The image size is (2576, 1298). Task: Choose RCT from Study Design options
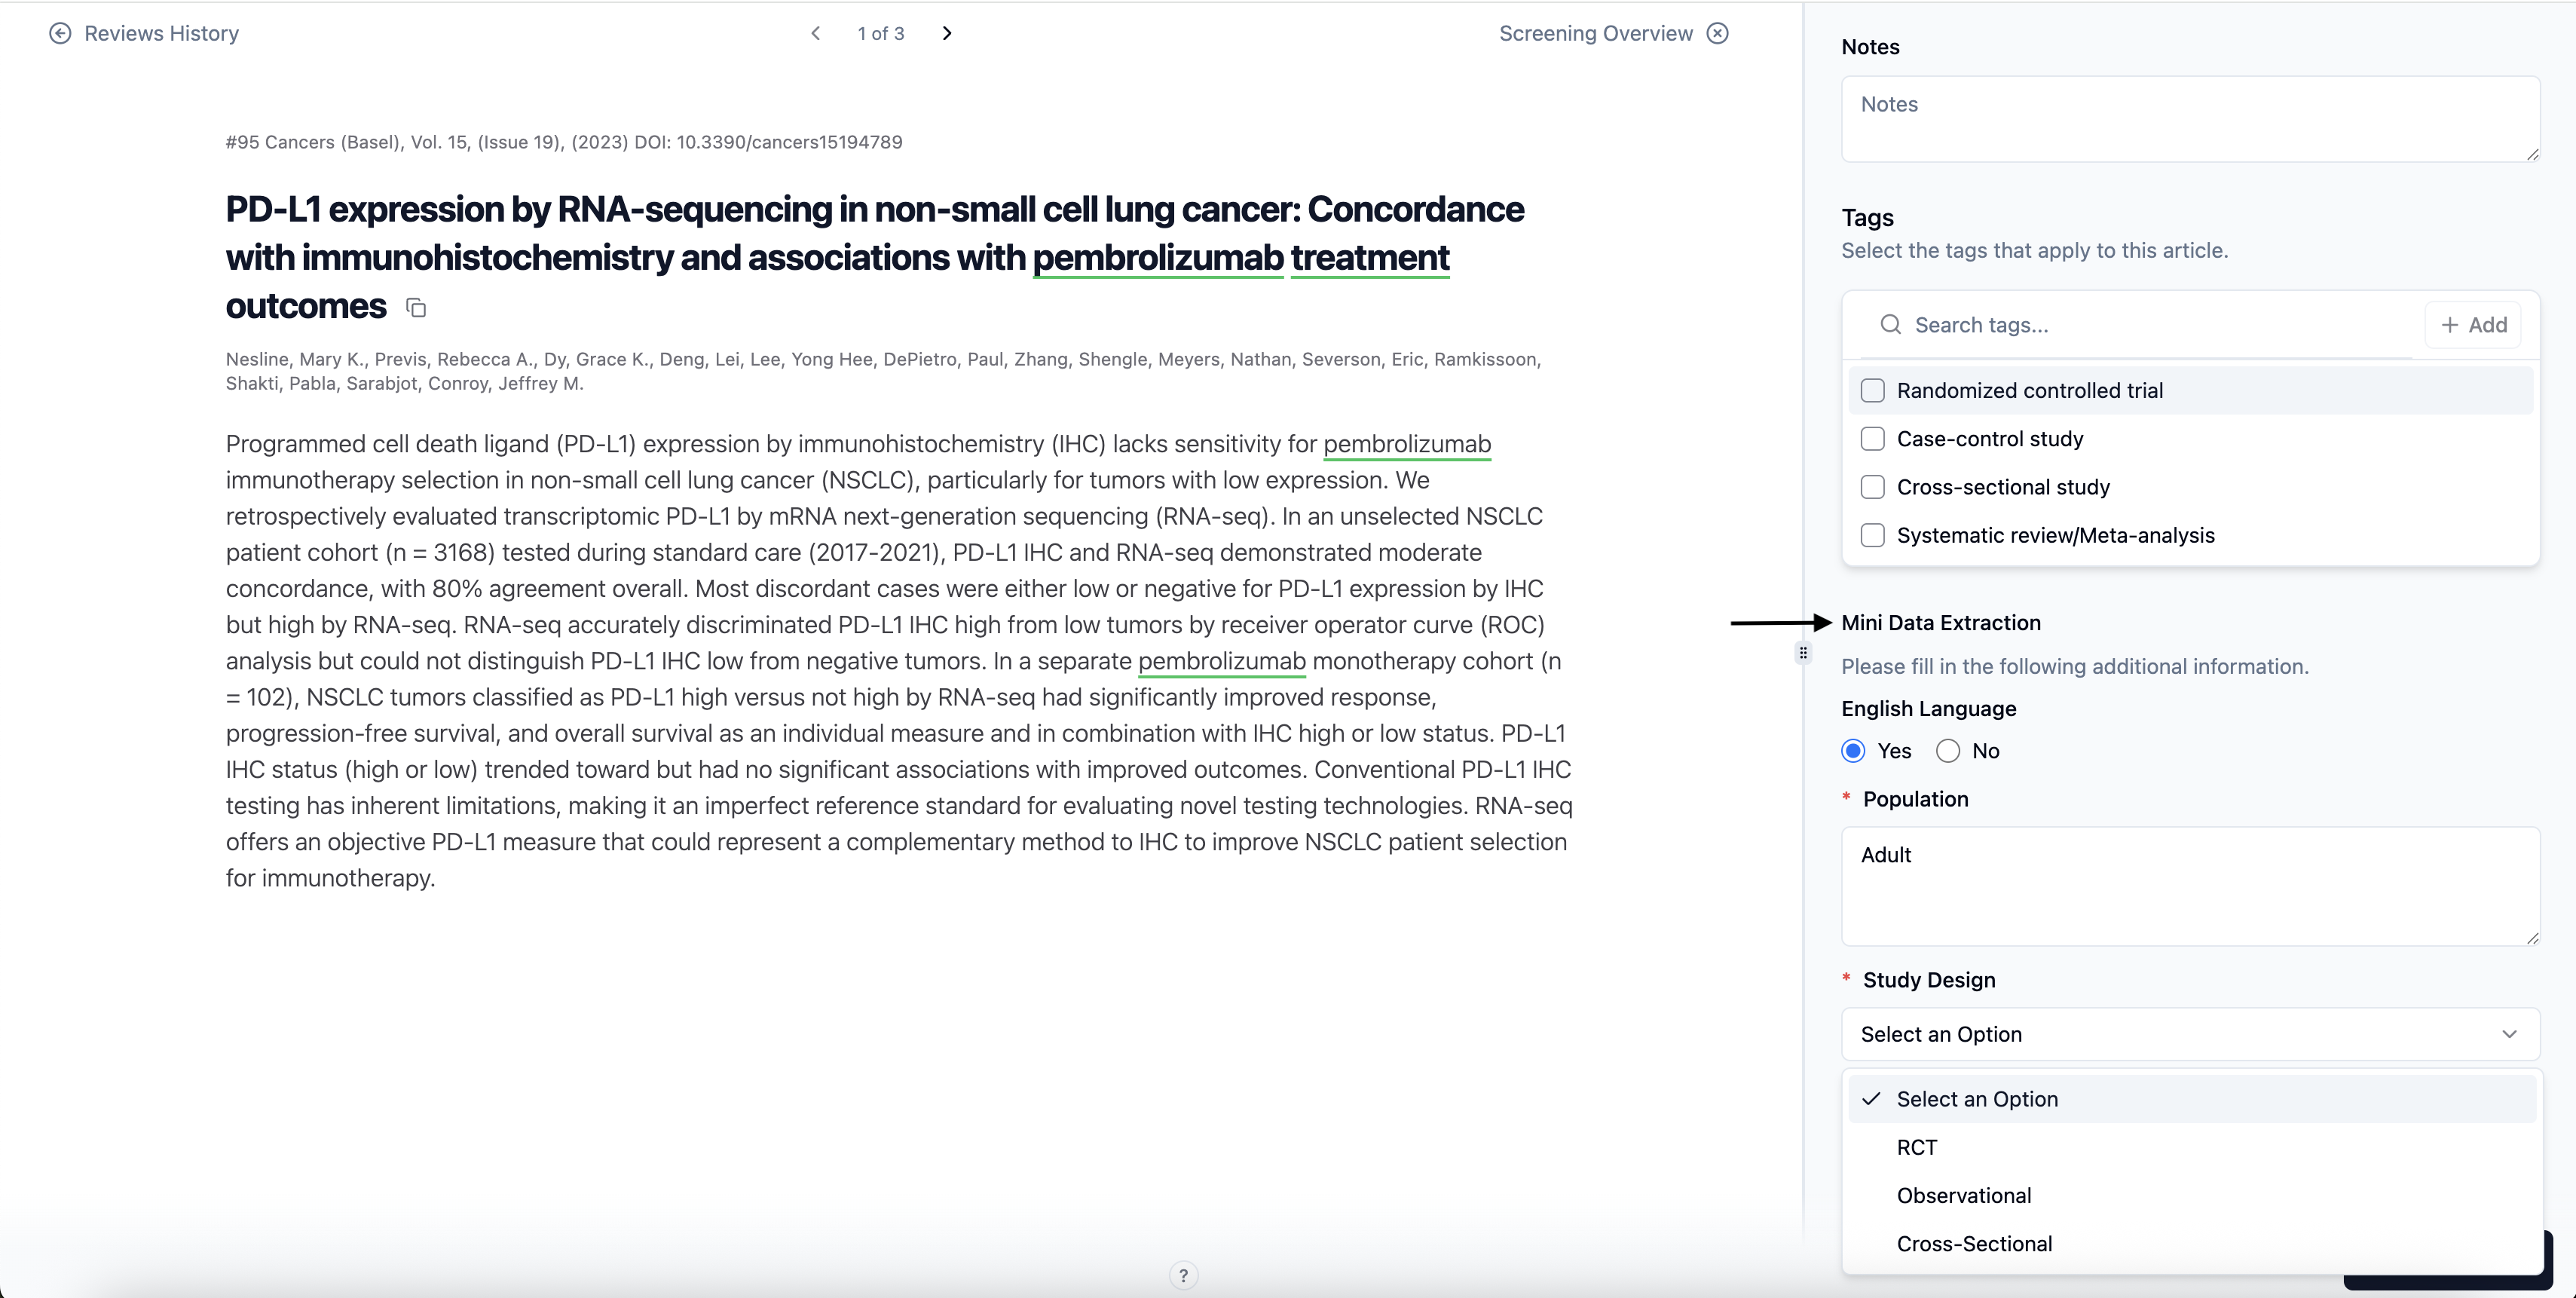click(1916, 1147)
